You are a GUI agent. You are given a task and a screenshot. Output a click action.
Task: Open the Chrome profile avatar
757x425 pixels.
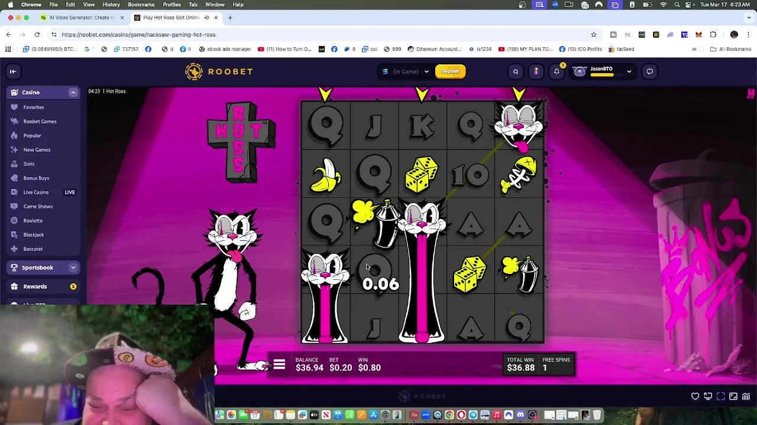coord(734,34)
